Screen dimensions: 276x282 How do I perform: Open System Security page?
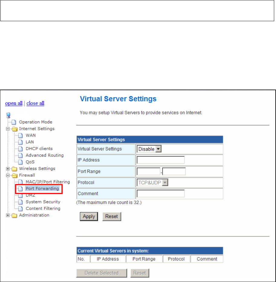[43, 202]
